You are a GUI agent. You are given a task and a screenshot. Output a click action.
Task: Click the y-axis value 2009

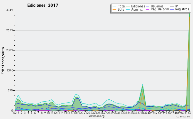(x=10, y=50)
